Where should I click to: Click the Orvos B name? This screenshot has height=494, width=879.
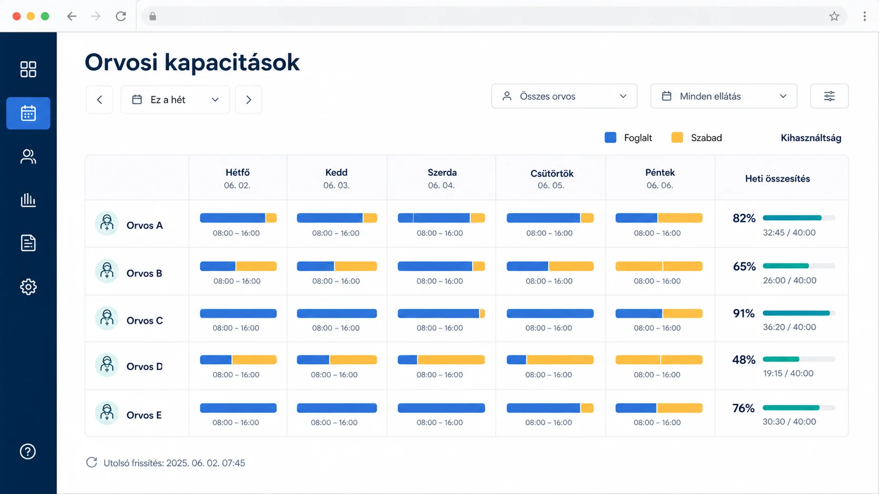coord(144,273)
